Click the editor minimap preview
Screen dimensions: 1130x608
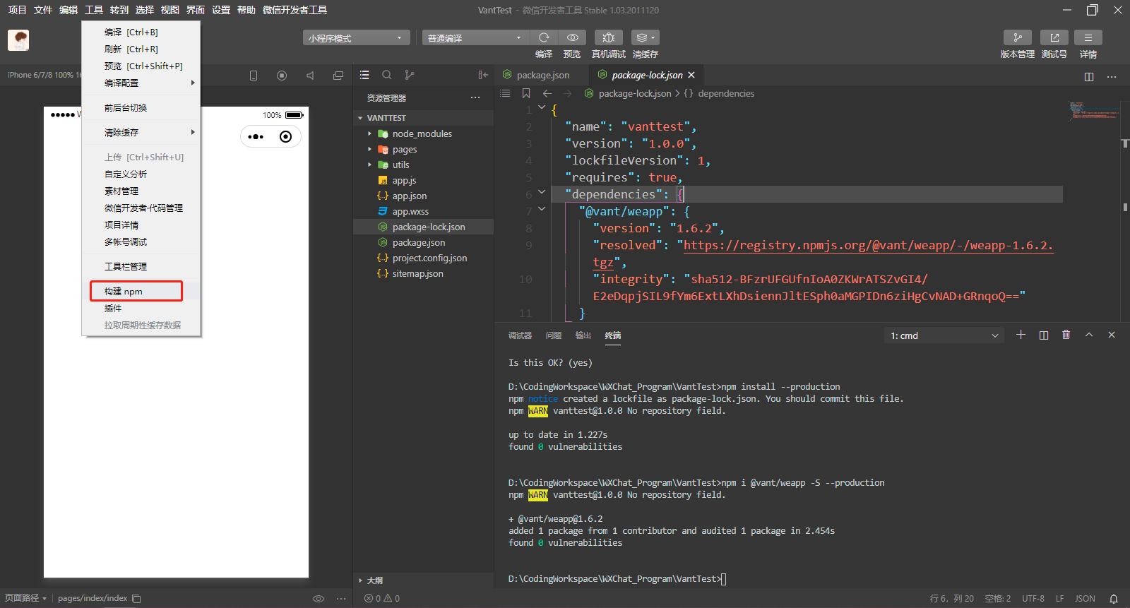[x=1093, y=112]
